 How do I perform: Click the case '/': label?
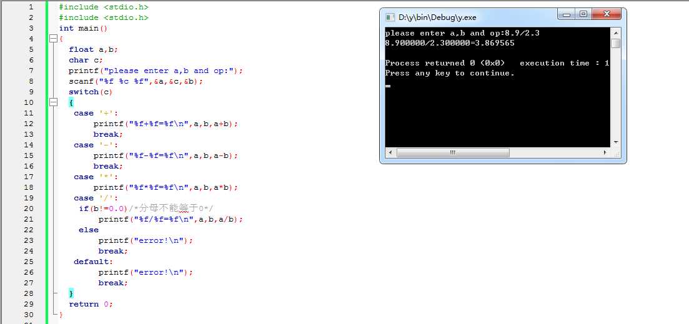point(96,198)
